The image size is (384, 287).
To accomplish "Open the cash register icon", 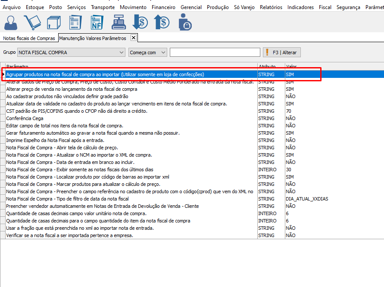I will coord(119,22).
